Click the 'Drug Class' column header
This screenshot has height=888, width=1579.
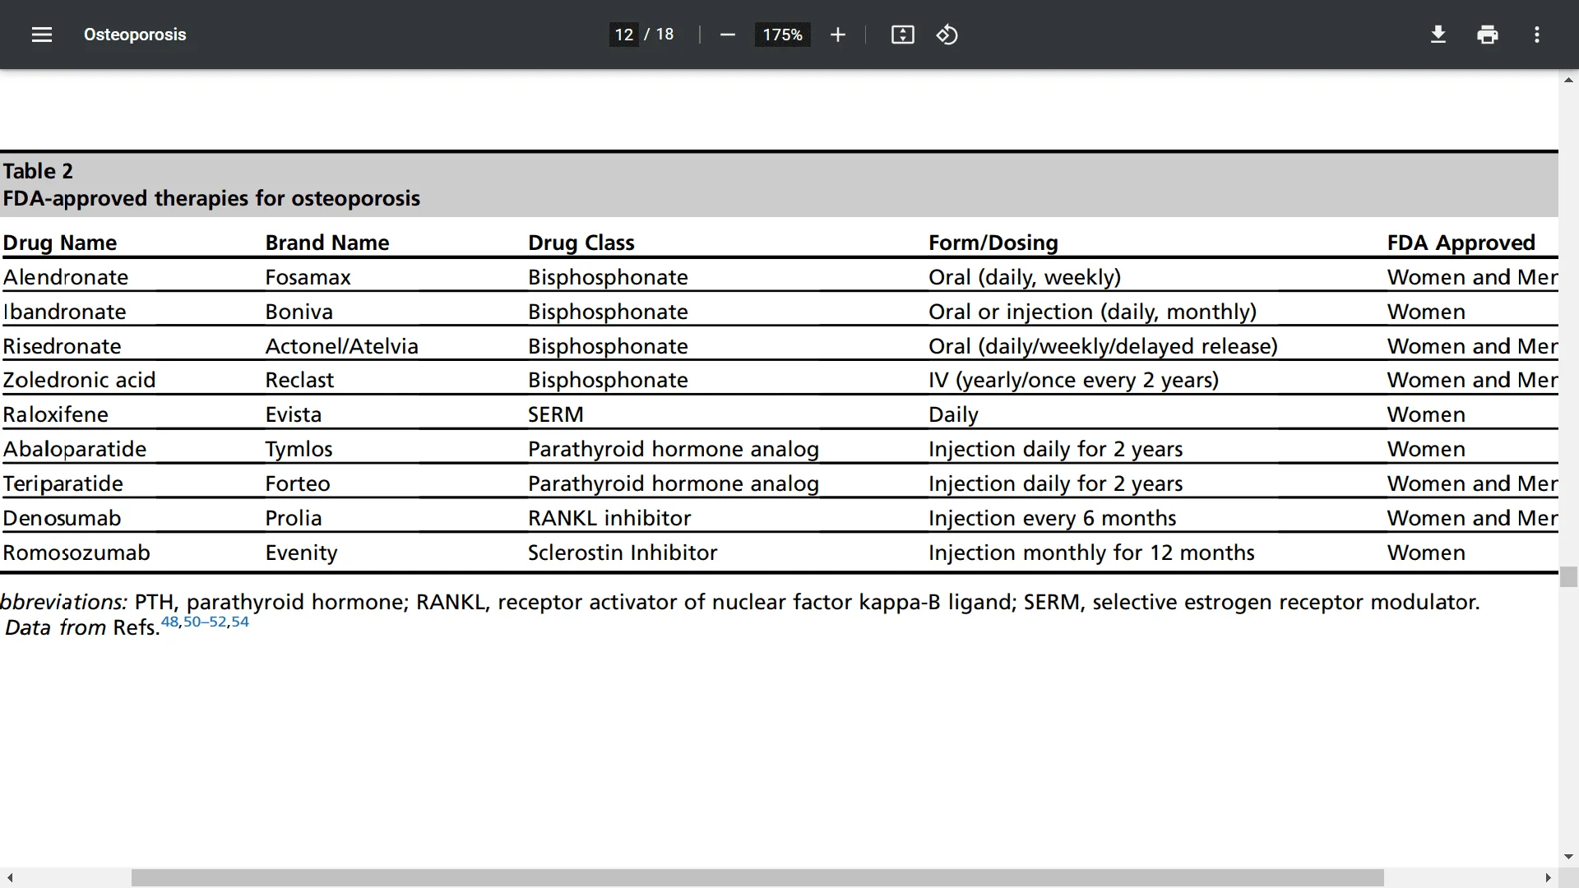(581, 243)
